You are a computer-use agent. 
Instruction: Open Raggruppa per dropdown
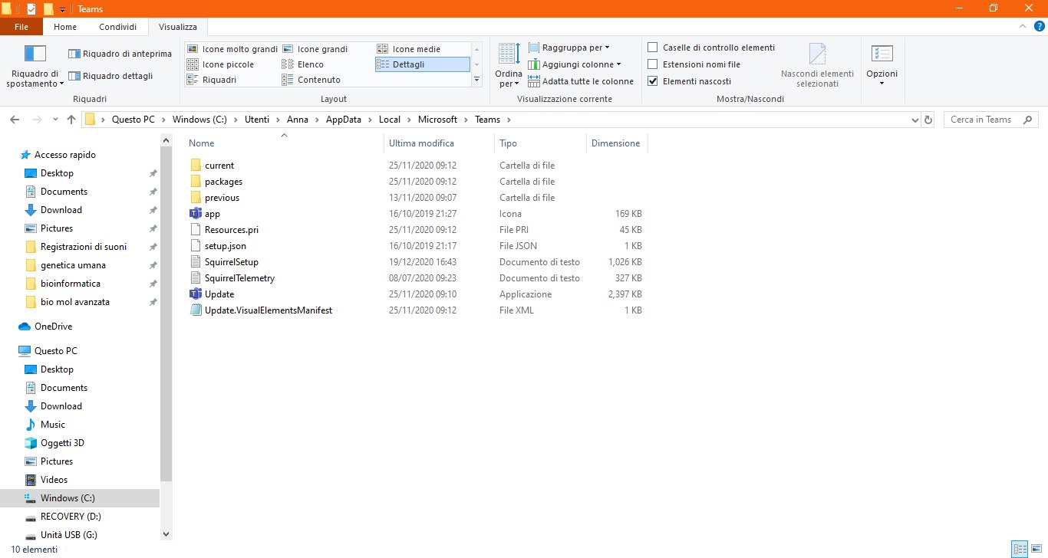pyautogui.click(x=569, y=48)
